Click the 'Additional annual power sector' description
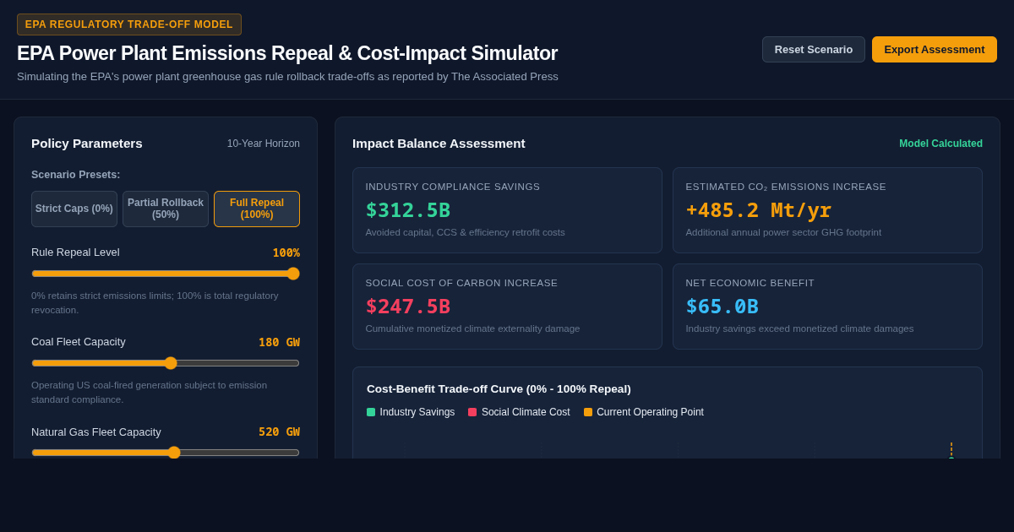 [x=783, y=232]
